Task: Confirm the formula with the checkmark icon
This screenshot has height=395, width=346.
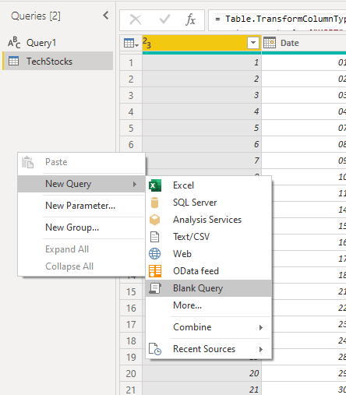Action: [164, 19]
